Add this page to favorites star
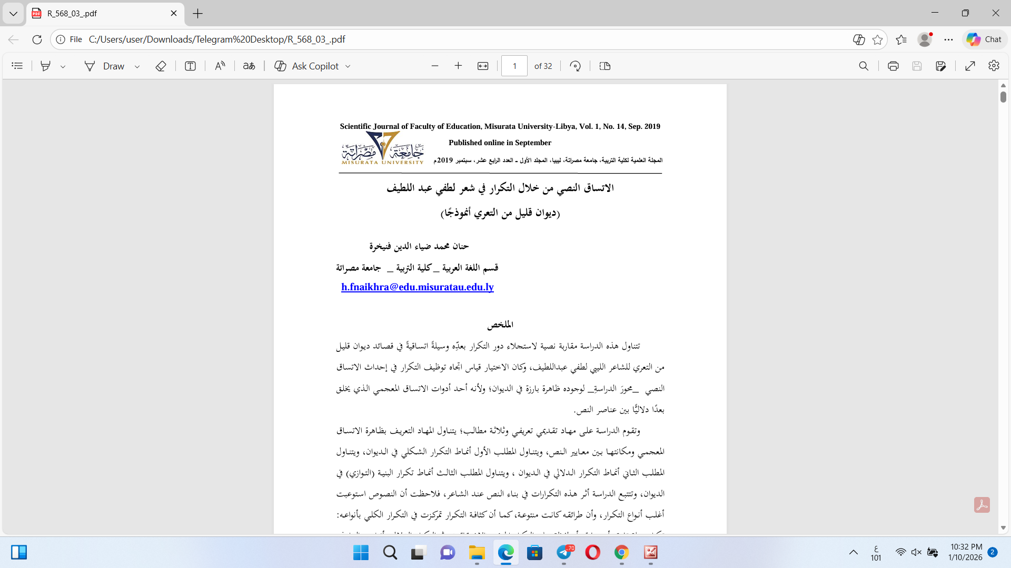This screenshot has width=1011, height=568. click(877, 39)
